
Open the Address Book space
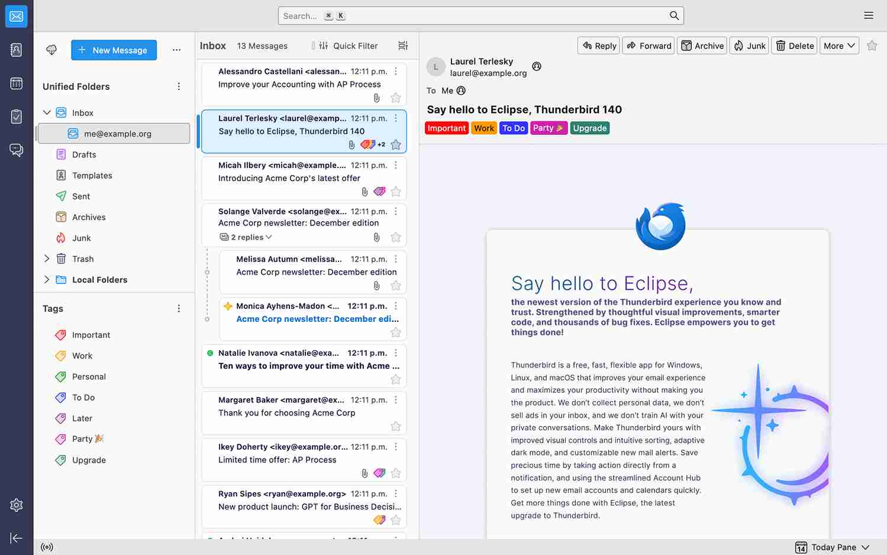point(17,50)
